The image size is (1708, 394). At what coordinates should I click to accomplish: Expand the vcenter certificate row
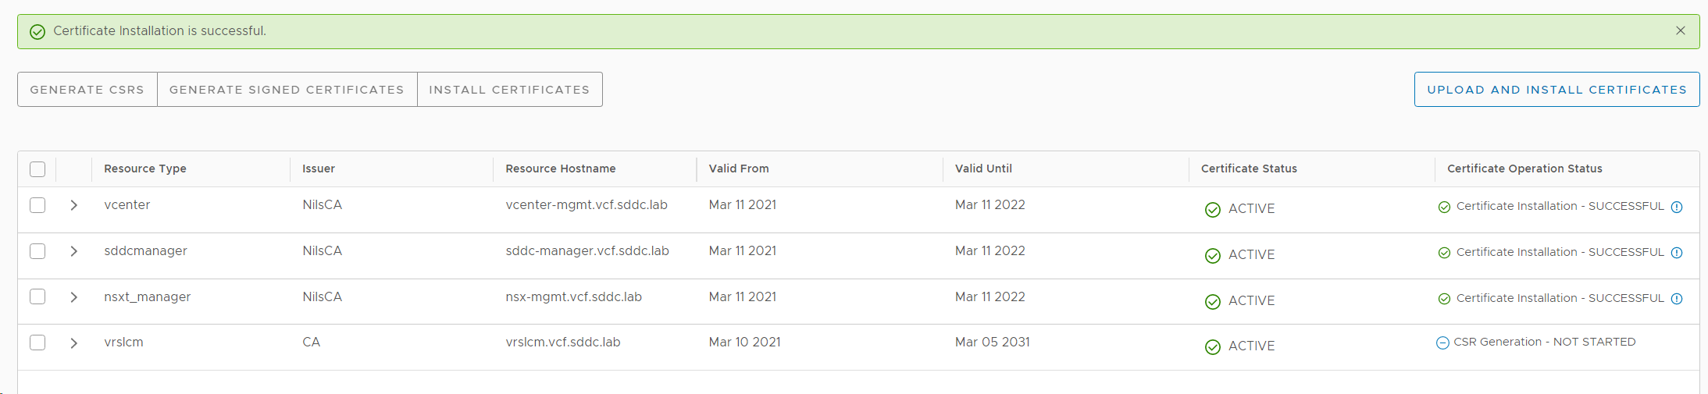coord(74,205)
